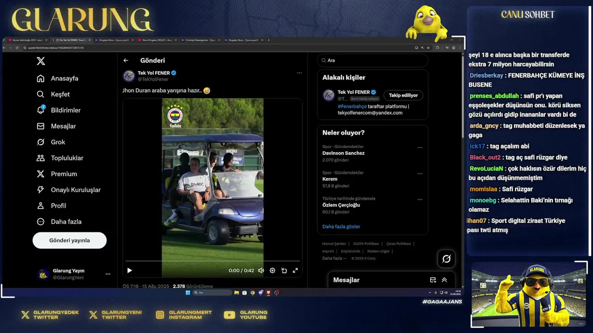Click the Ara search field
Image resolution: width=593 pixels, height=333 pixels.
[372, 61]
